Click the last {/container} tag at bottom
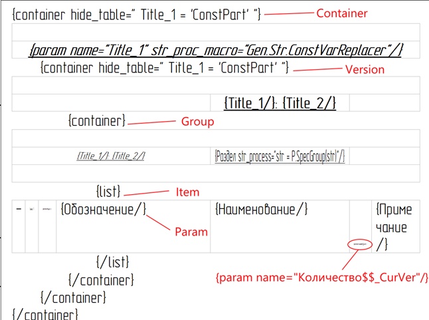Viewport: 429px width, 320px height. tap(45, 313)
